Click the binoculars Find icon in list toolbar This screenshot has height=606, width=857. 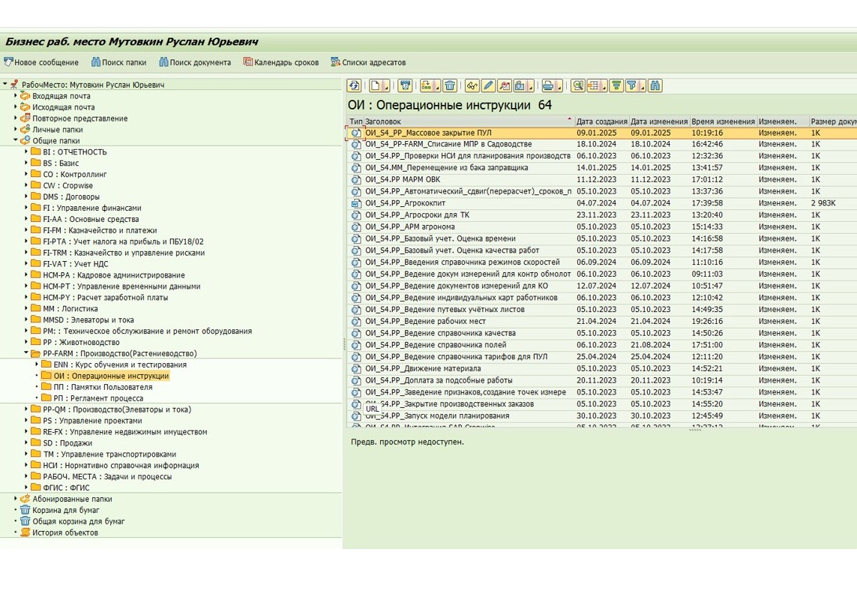655,85
